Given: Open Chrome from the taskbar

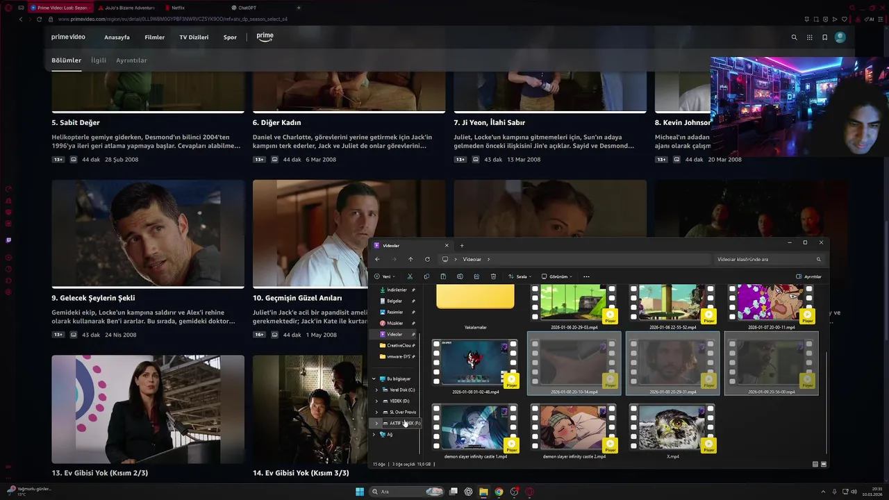Looking at the screenshot, I should [x=499, y=492].
